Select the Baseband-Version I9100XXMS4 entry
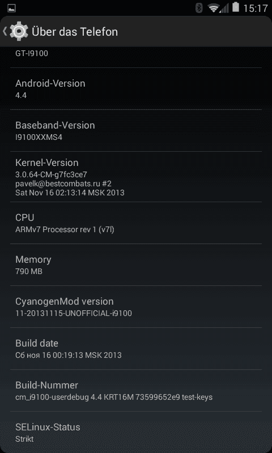The width and height of the screenshot is (272, 453). pyautogui.click(x=136, y=131)
